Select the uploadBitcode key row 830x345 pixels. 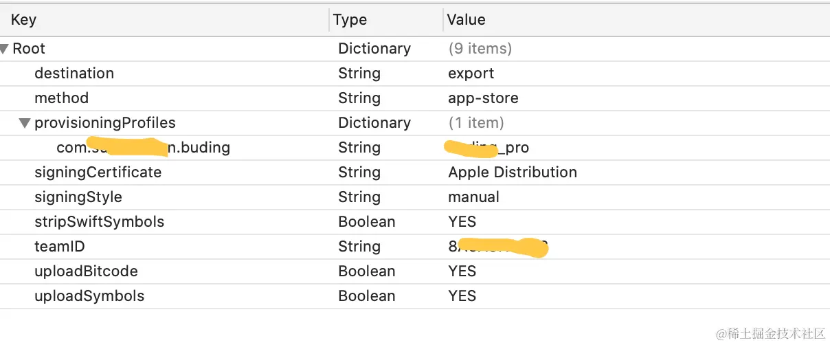[86, 271]
